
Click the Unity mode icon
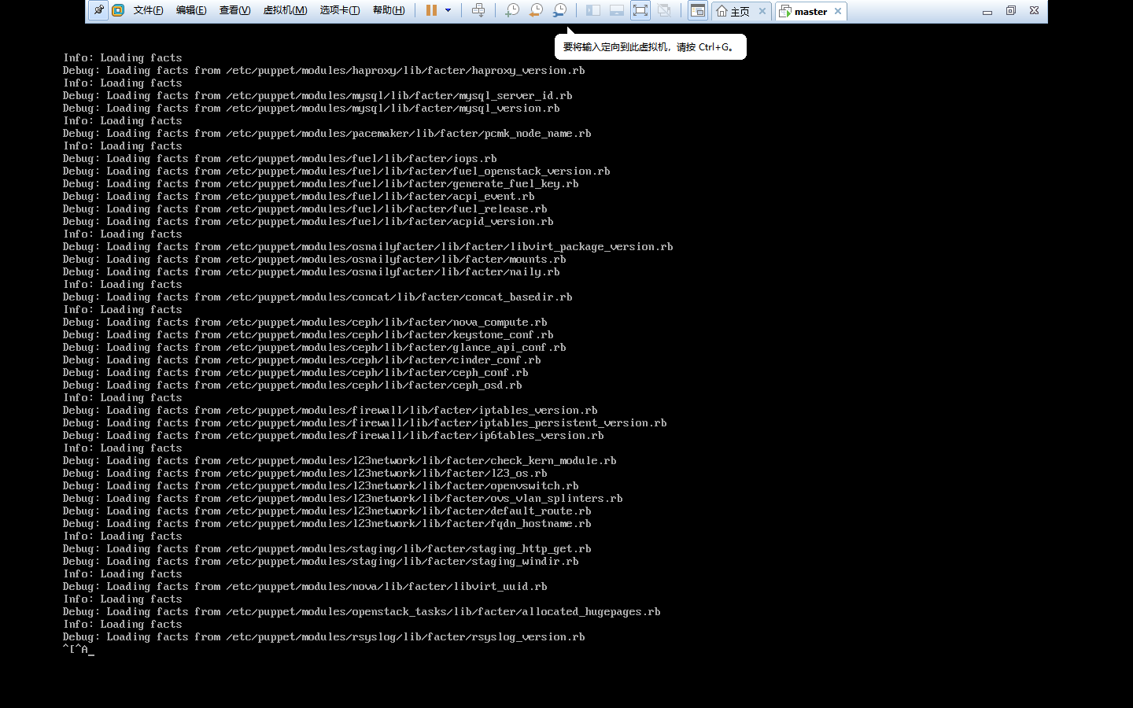[x=664, y=10]
